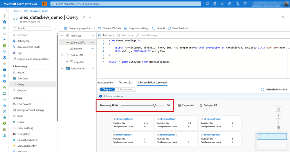Close the Query blade
Viewport: 290px width, 152px height.
coord(283,17)
